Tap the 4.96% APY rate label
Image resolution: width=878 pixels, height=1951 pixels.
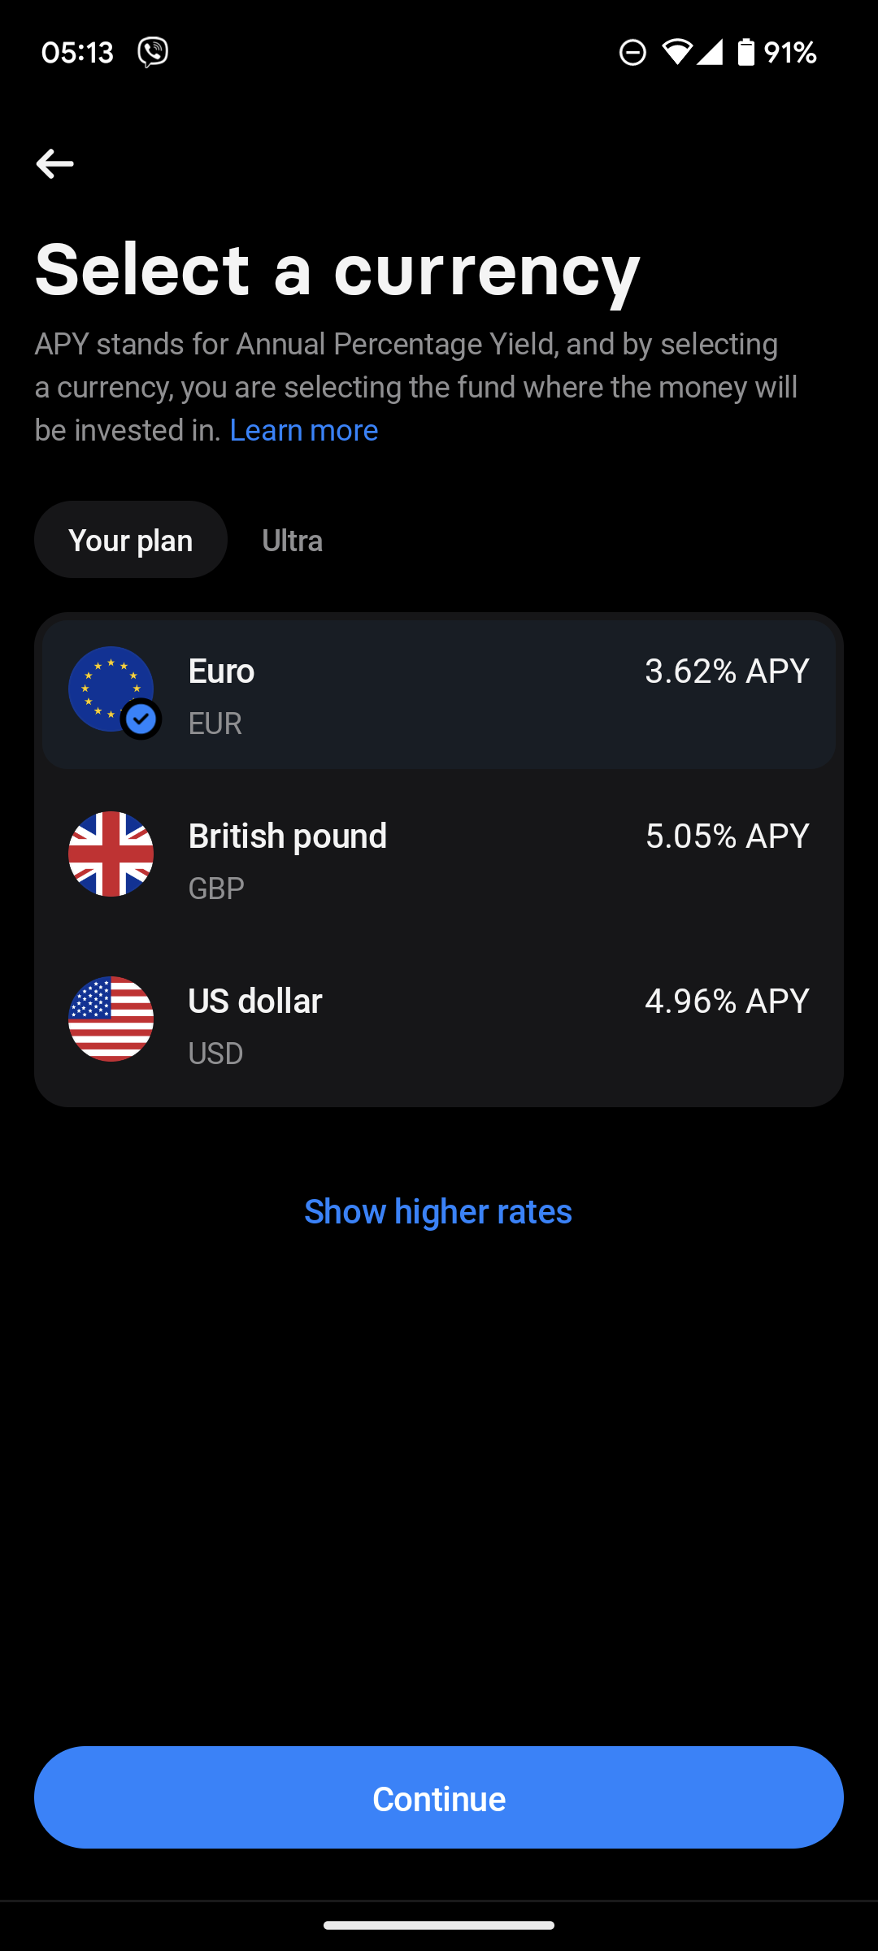727,1002
